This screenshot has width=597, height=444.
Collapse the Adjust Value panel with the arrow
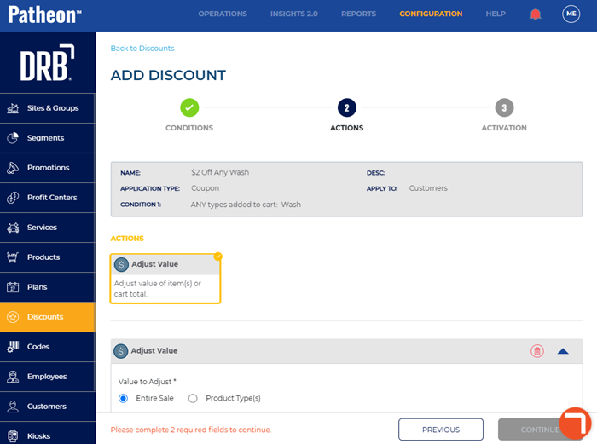point(563,351)
